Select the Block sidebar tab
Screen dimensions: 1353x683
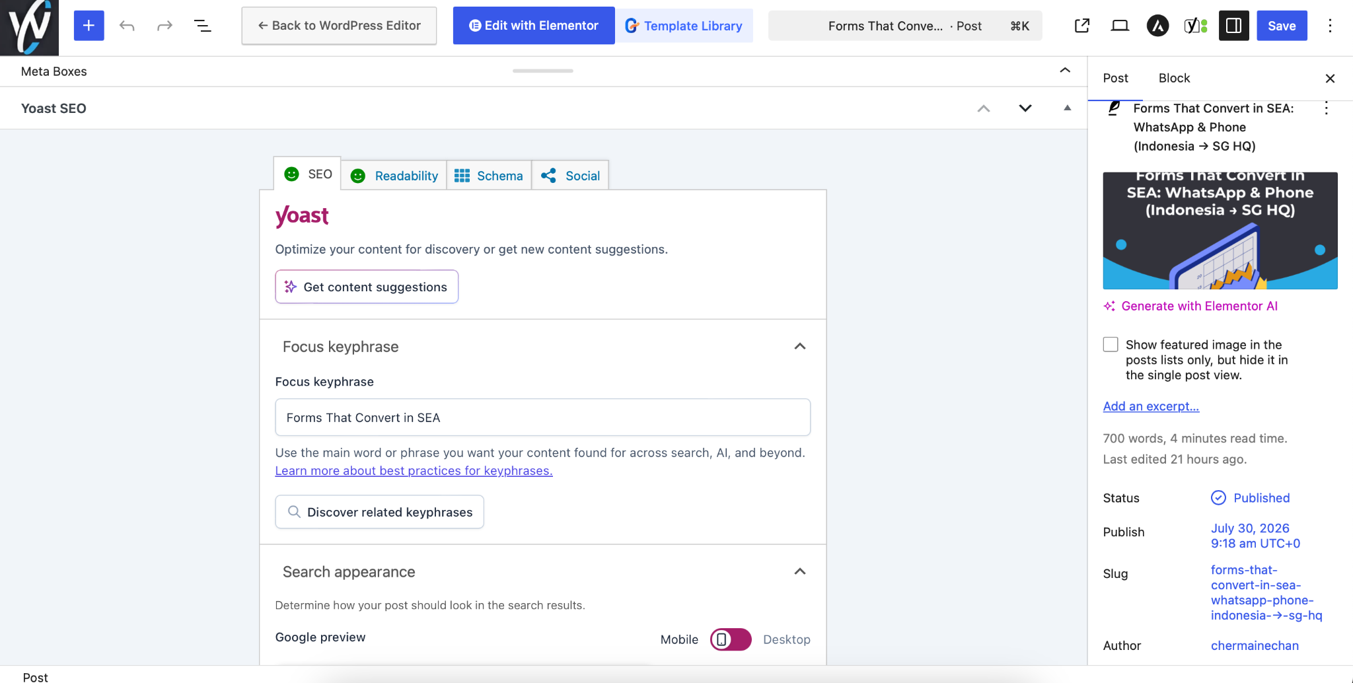tap(1174, 78)
